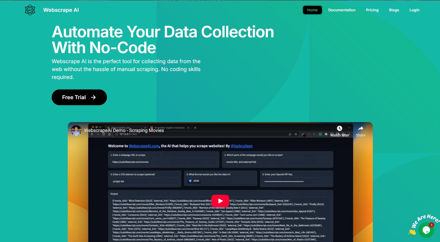Click the Login link
440x242 pixels.
[414, 10]
